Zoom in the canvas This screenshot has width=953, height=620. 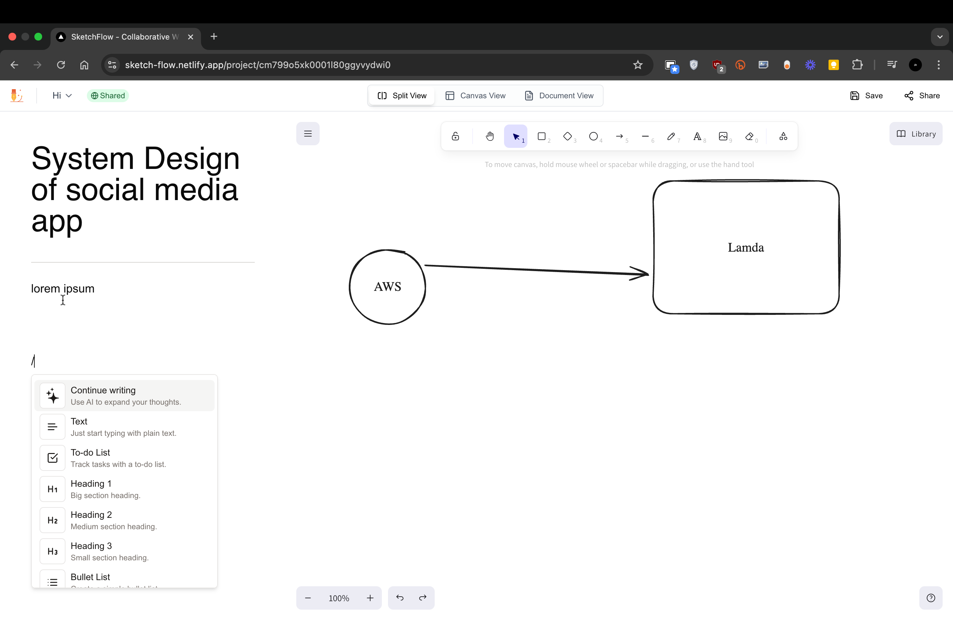point(370,598)
